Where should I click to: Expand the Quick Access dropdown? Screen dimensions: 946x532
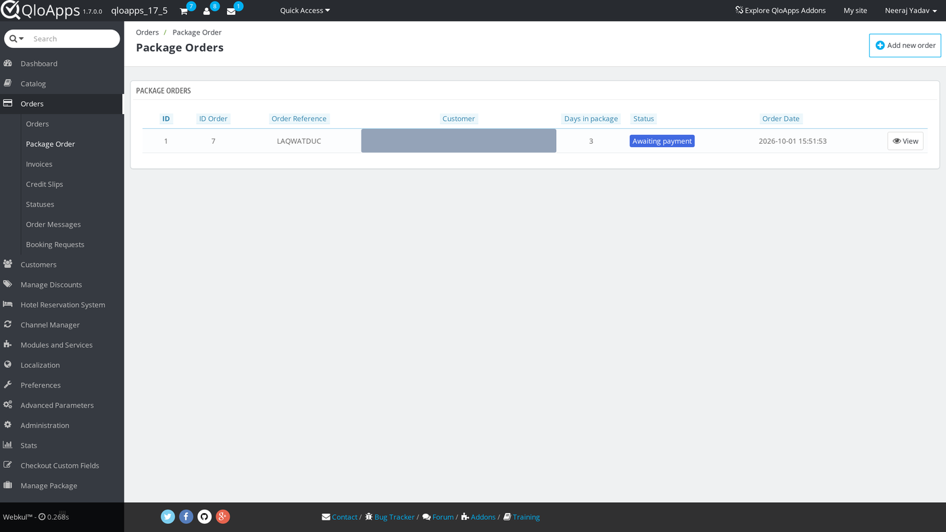tap(305, 10)
